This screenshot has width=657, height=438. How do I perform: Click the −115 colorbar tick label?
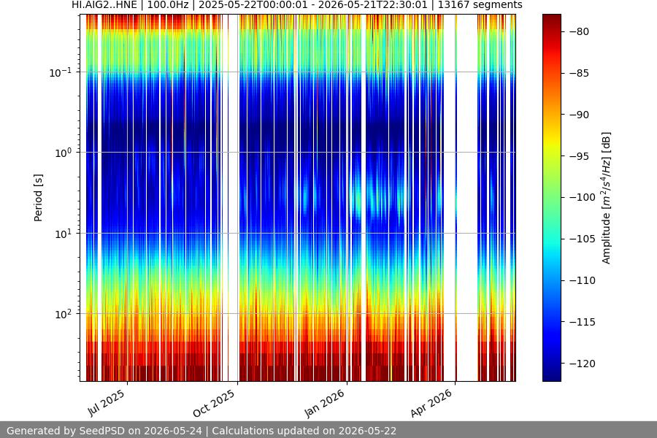click(x=582, y=321)
